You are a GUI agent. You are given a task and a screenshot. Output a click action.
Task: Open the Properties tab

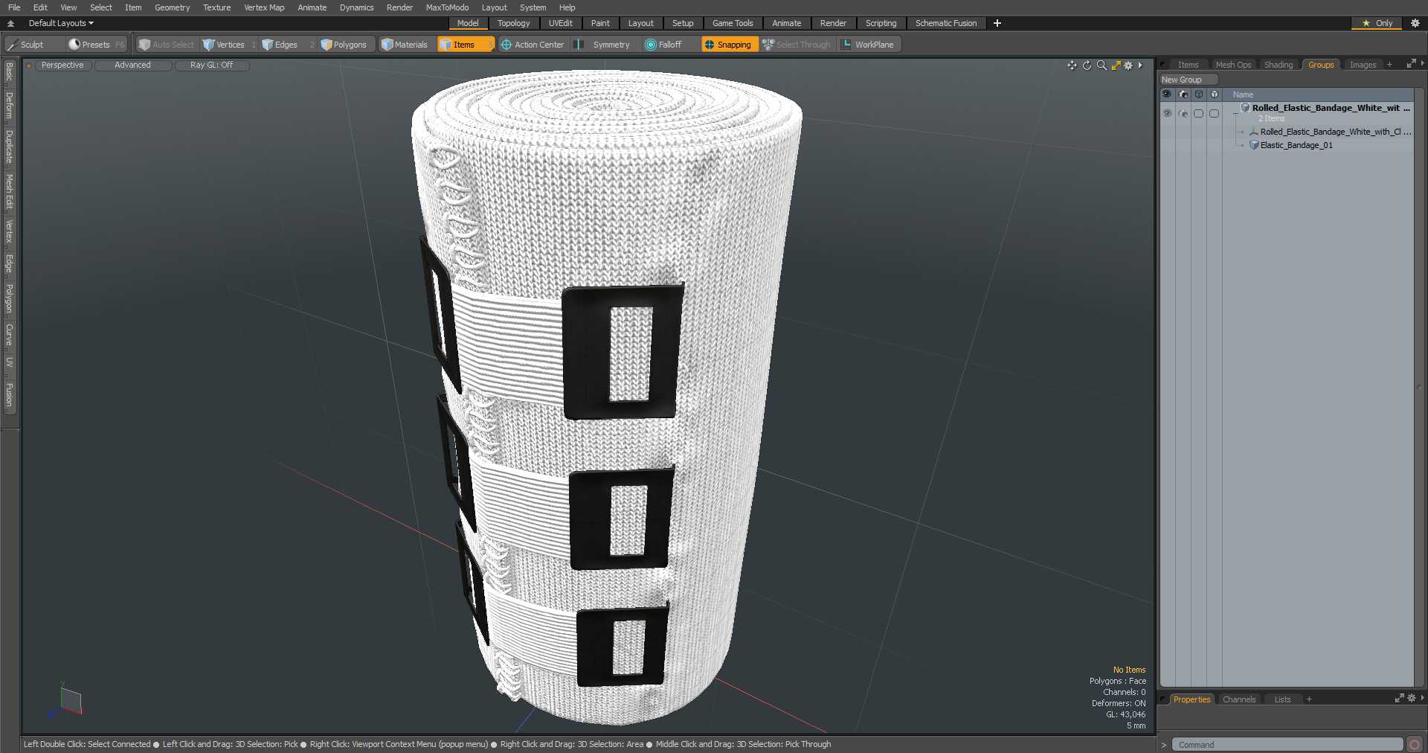pyautogui.click(x=1191, y=699)
